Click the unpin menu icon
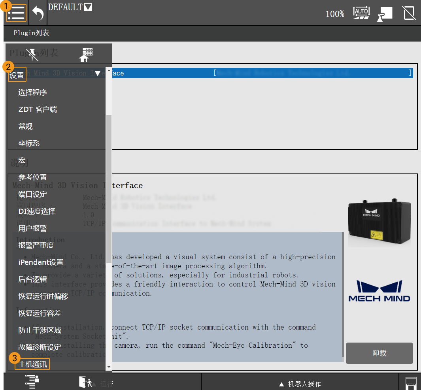Screen dimensions: 421x390 coord(32,55)
